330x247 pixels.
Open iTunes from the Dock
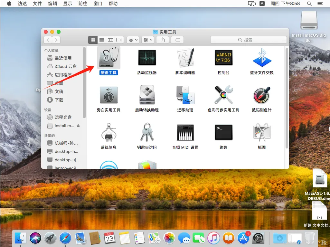tap(214, 238)
